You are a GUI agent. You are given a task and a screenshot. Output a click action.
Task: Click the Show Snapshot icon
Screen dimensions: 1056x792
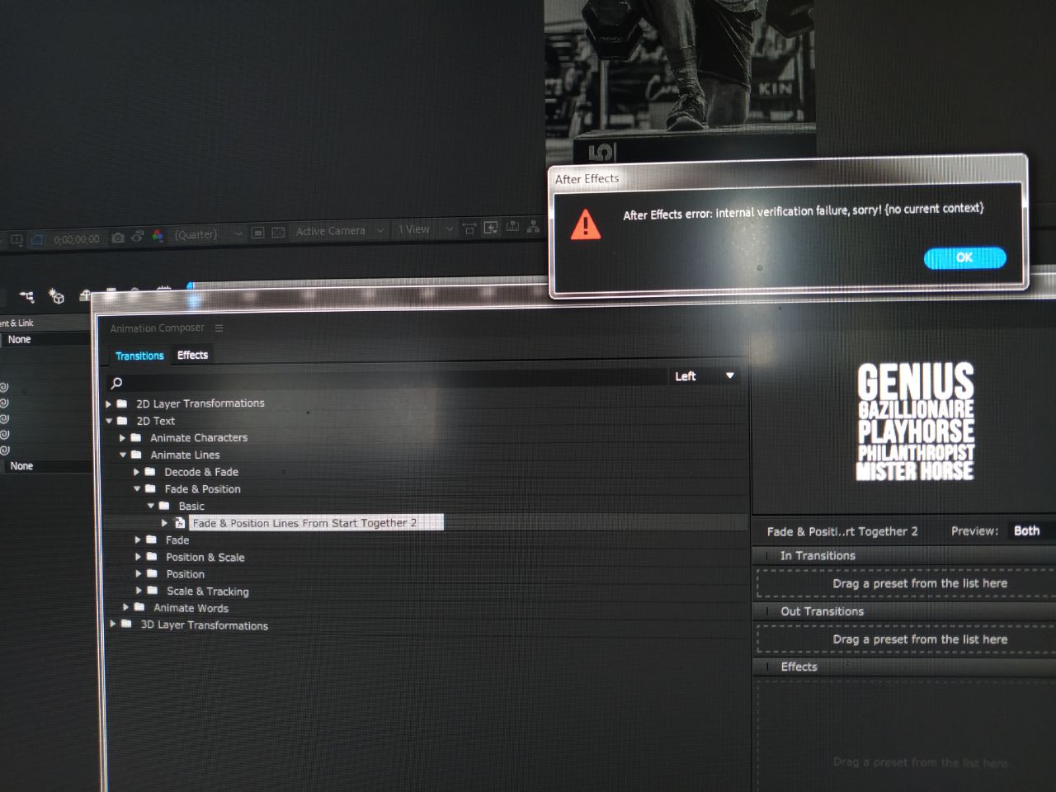pyautogui.click(x=138, y=237)
